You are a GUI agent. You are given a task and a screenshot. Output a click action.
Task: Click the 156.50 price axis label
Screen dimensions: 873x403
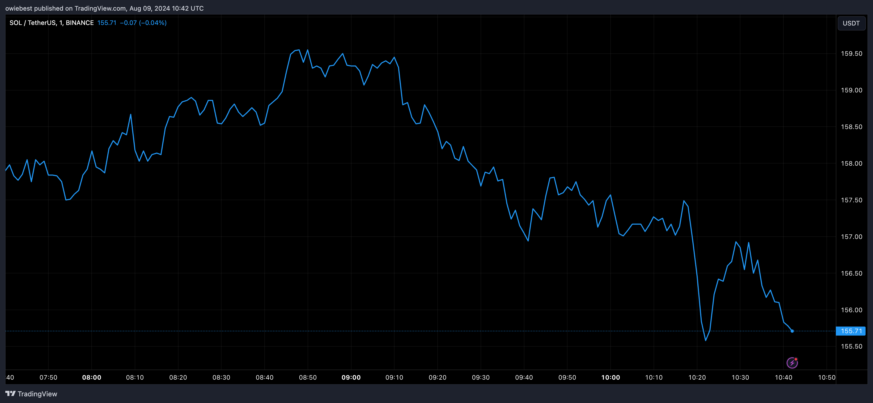tap(851, 273)
